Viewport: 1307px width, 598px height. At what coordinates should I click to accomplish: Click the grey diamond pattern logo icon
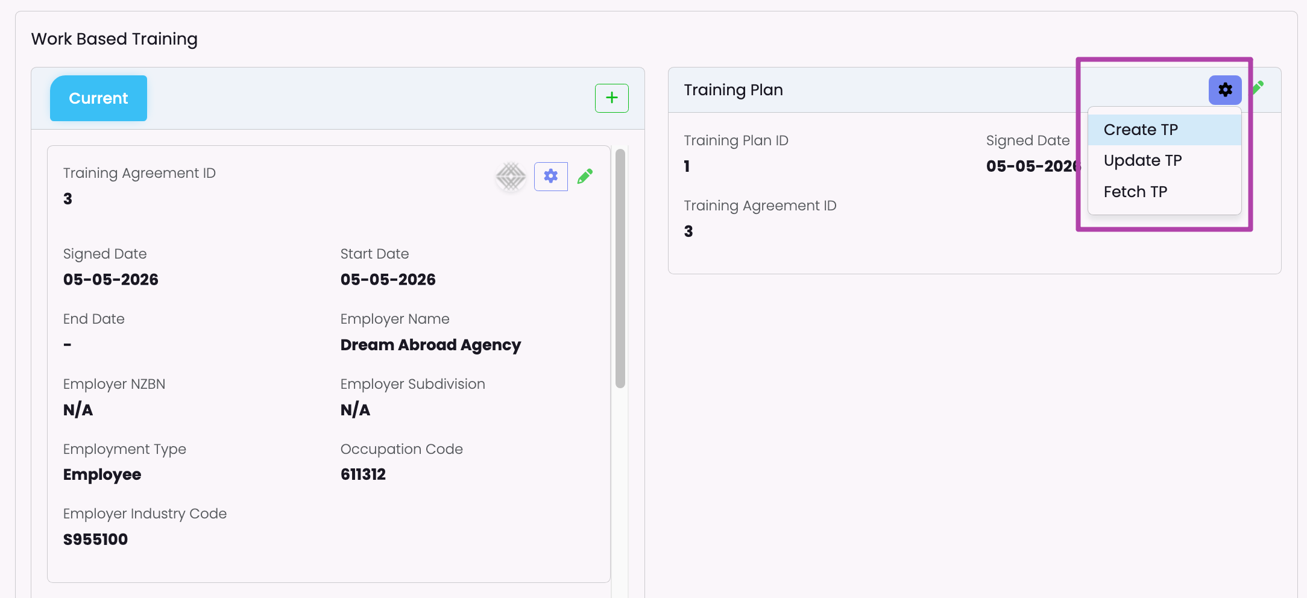(x=511, y=177)
